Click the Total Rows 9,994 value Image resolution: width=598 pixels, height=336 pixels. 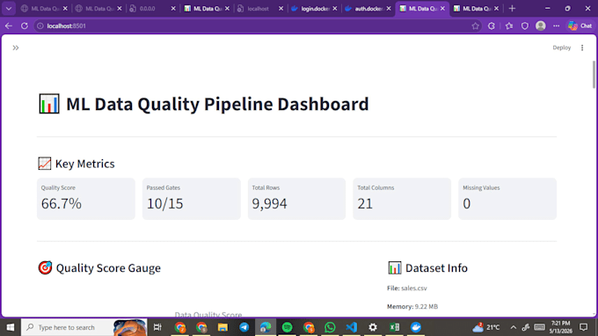click(x=269, y=204)
